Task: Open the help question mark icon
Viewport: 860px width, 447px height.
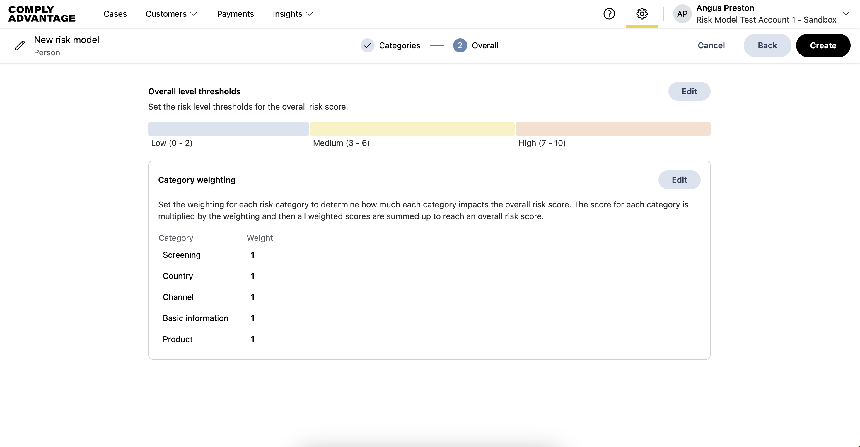Action: tap(609, 14)
